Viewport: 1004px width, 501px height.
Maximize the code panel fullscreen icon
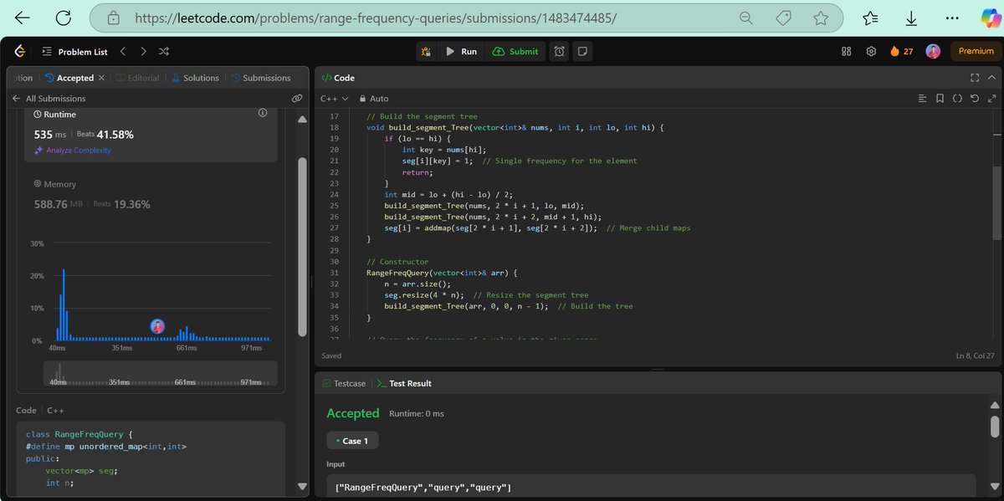[974, 78]
